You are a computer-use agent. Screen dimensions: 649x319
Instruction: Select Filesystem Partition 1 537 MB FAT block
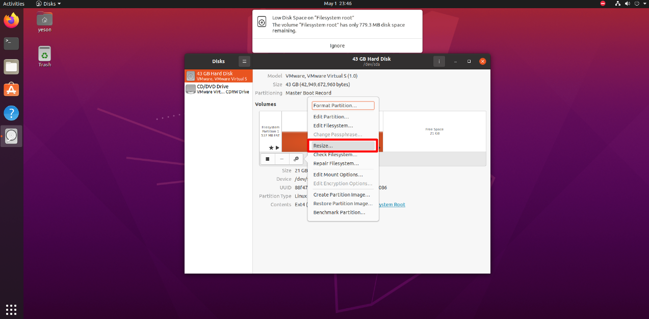pyautogui.click(x=270, y=132)
